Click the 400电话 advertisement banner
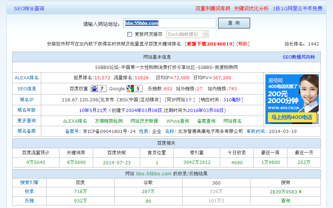The height and width of the screenshot is (208, 333). [x=292, y=99]
